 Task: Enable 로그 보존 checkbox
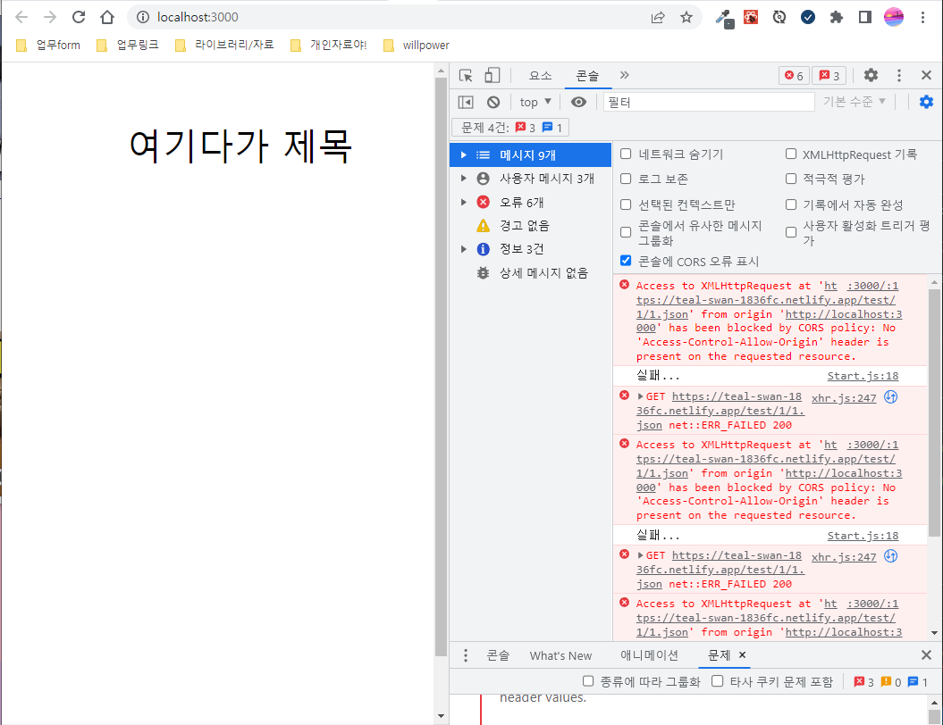626,179
